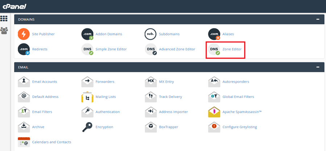This screenshot has width=326, height=151.
Task: Click the Default Address @ icon
Action: [x=24, y=97]
